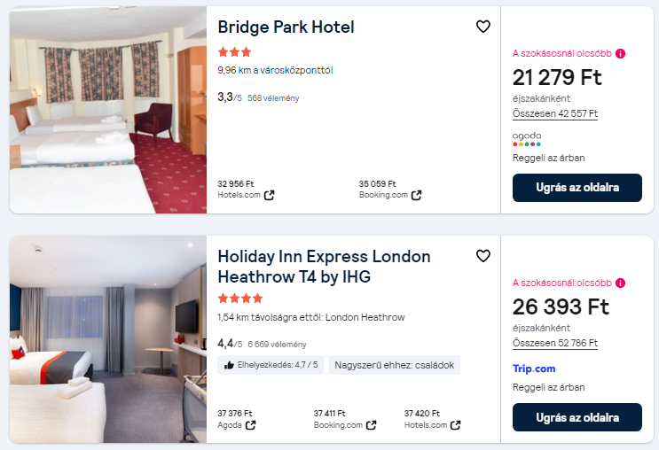Screen dimensions: 659x450
Task: Click info icon on Holiday Inn price
Action: (620, 283)
